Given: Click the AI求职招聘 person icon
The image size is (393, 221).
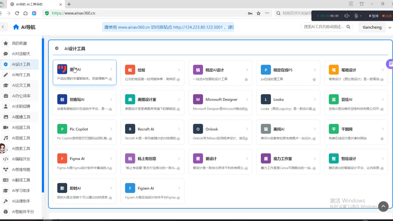Looking at the screenshot, I should [x=6, y=106].
